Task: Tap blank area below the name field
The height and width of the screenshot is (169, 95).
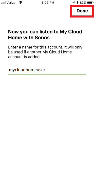Action: coord(47,119)
